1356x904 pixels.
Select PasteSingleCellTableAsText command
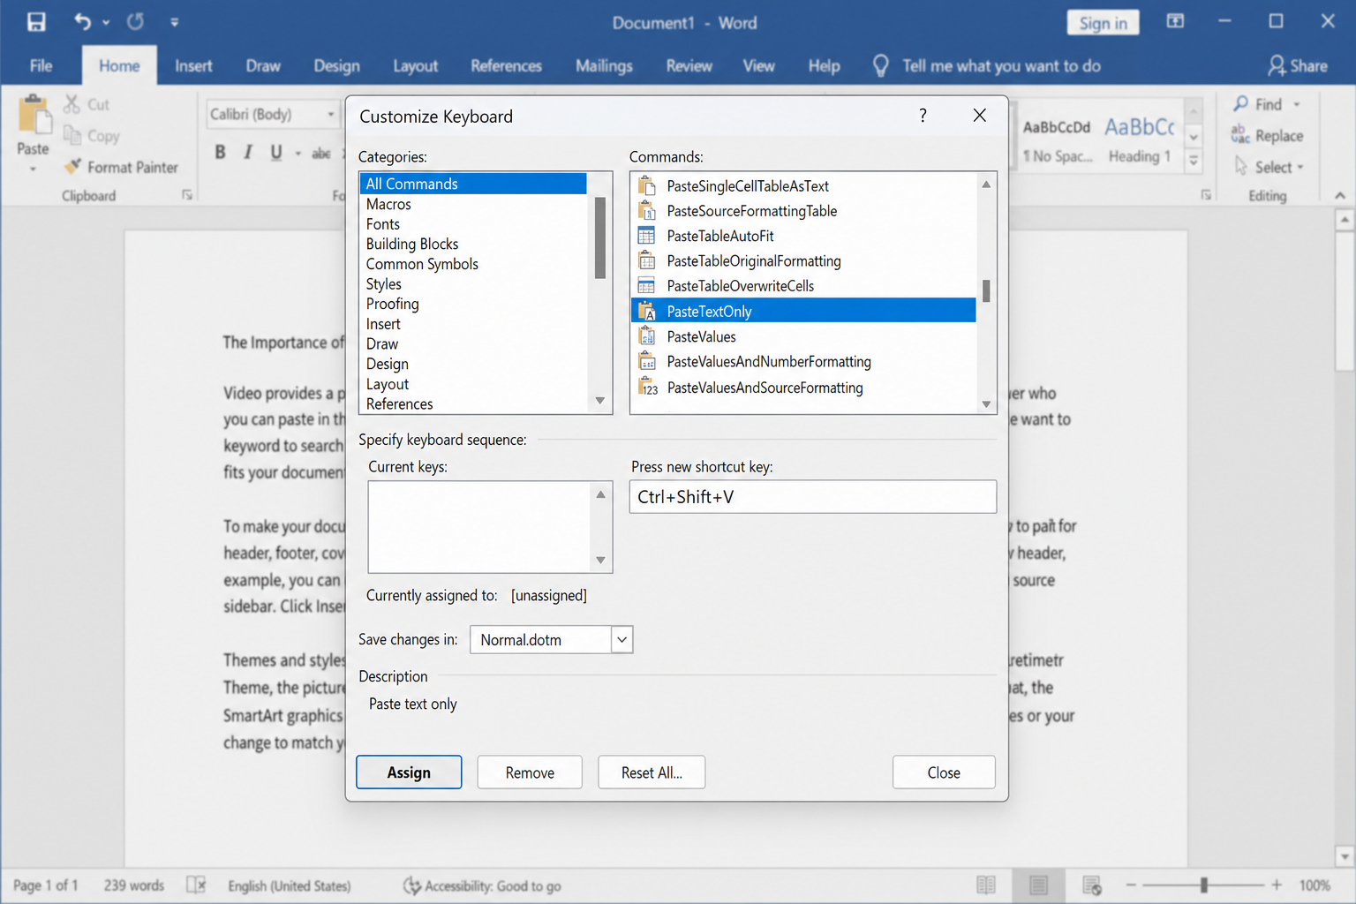(803, 186)
